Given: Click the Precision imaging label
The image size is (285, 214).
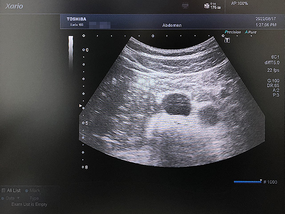Looking at the screenshot, I should (x=232, y=32).
